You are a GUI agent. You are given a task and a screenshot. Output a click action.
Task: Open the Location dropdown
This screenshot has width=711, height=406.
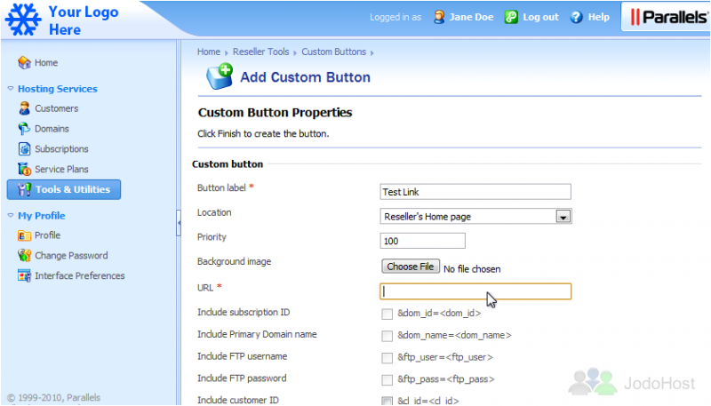[475, 217]
